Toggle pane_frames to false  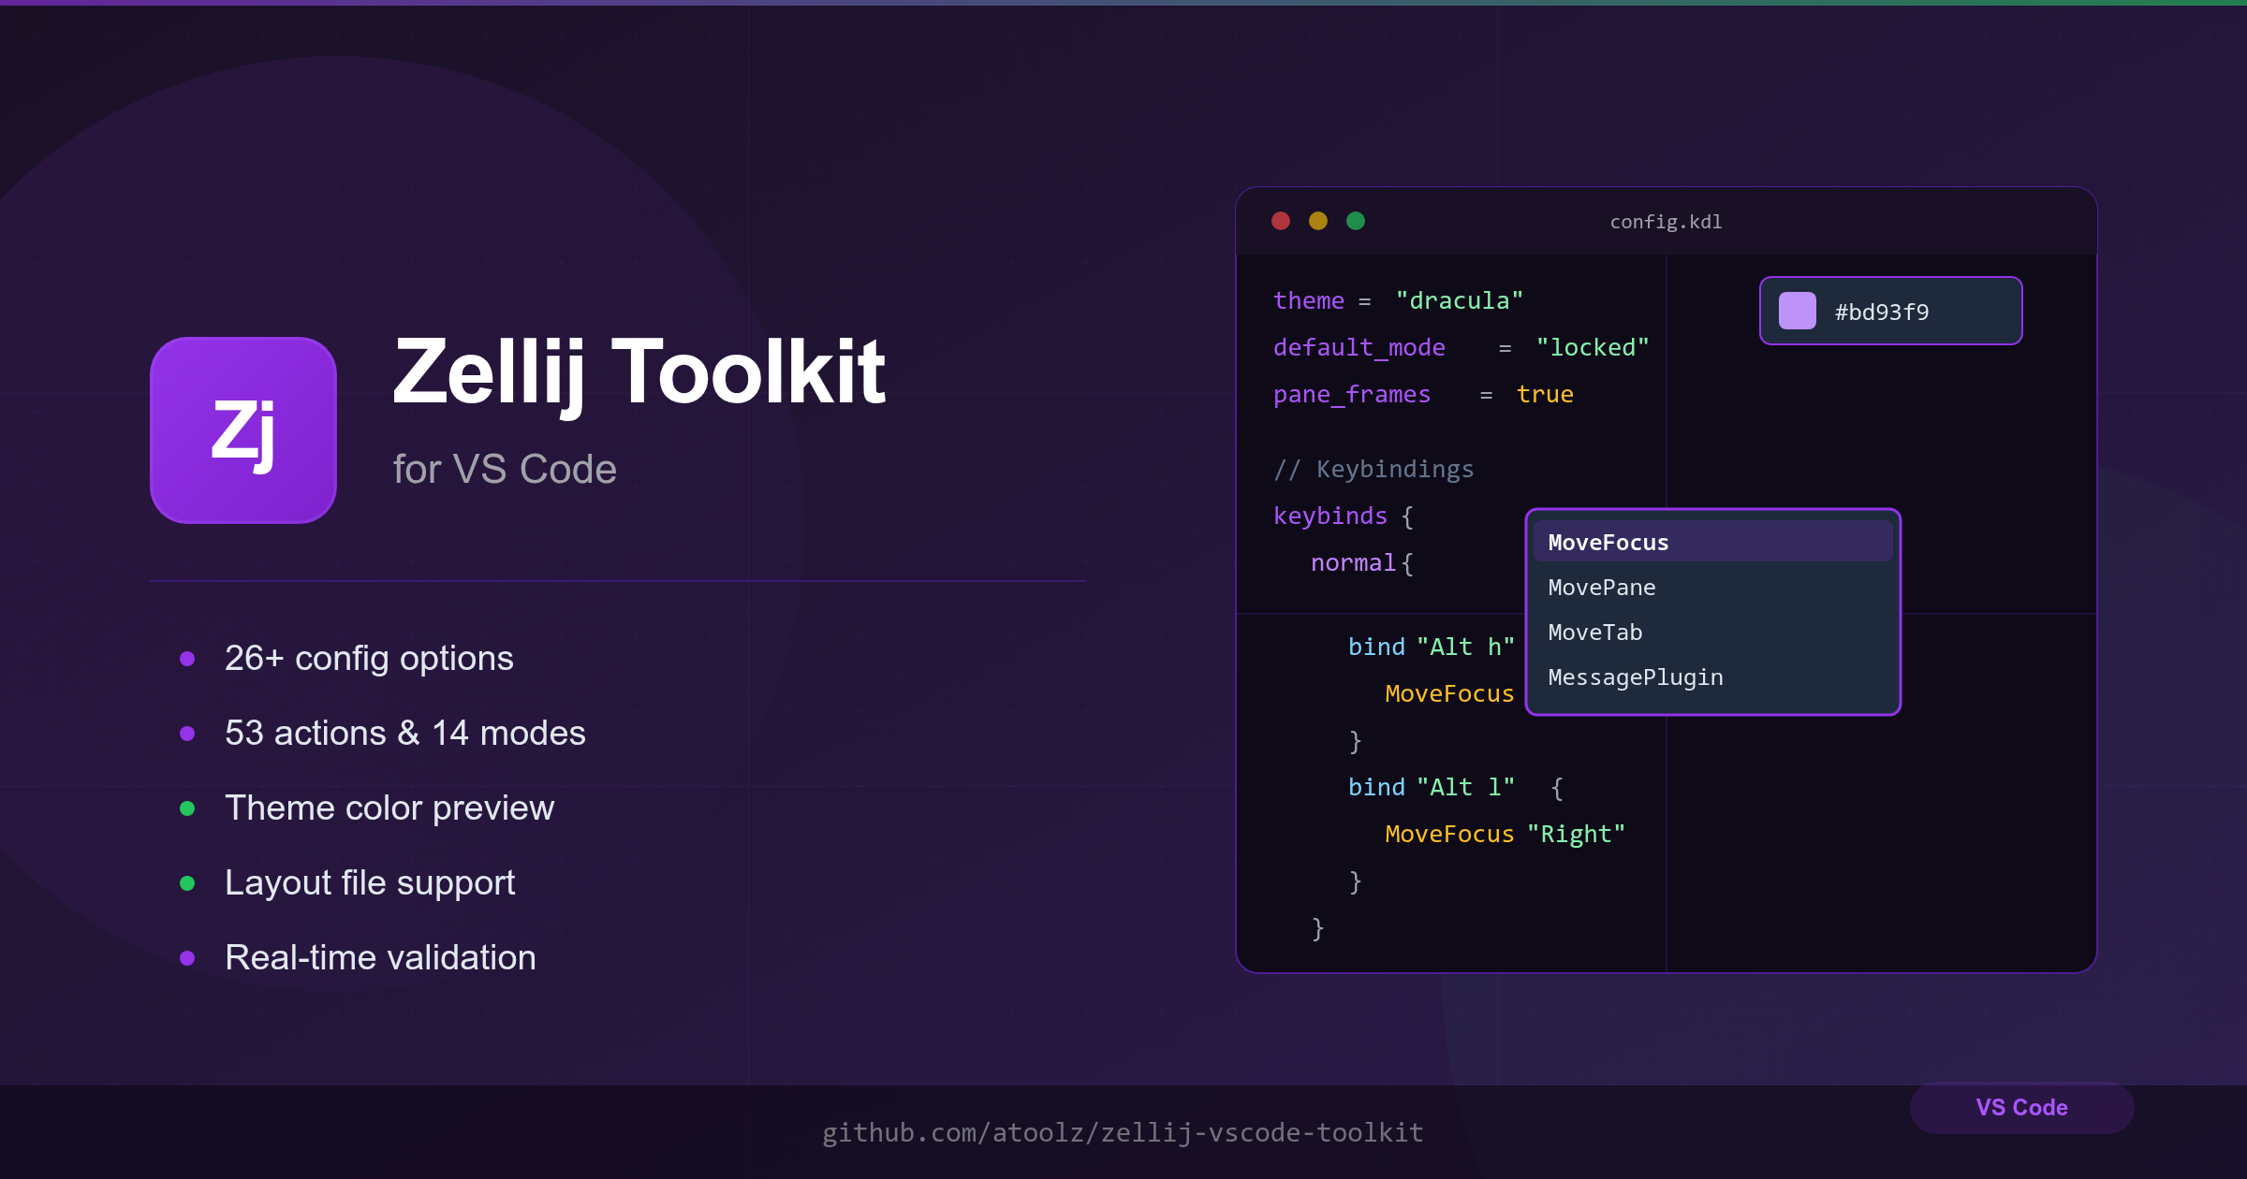pos(1544,394)
